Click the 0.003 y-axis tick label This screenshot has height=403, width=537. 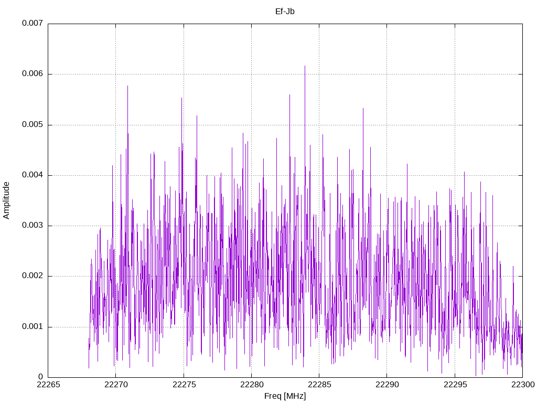pyautogui.click(x=33, y=225)
